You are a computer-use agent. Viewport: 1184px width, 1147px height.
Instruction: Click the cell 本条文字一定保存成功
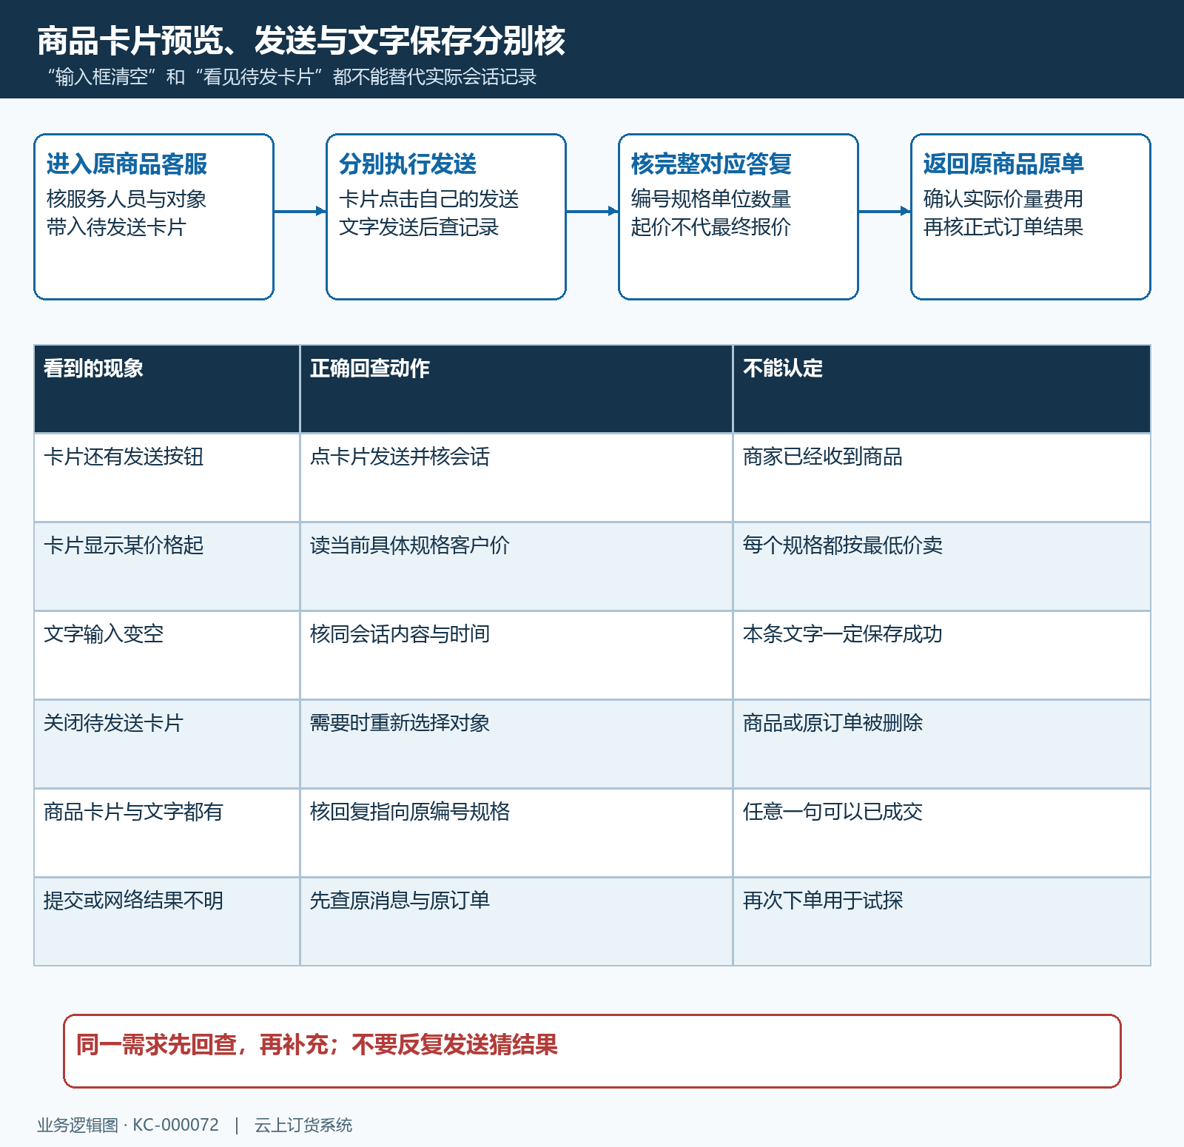942,655
